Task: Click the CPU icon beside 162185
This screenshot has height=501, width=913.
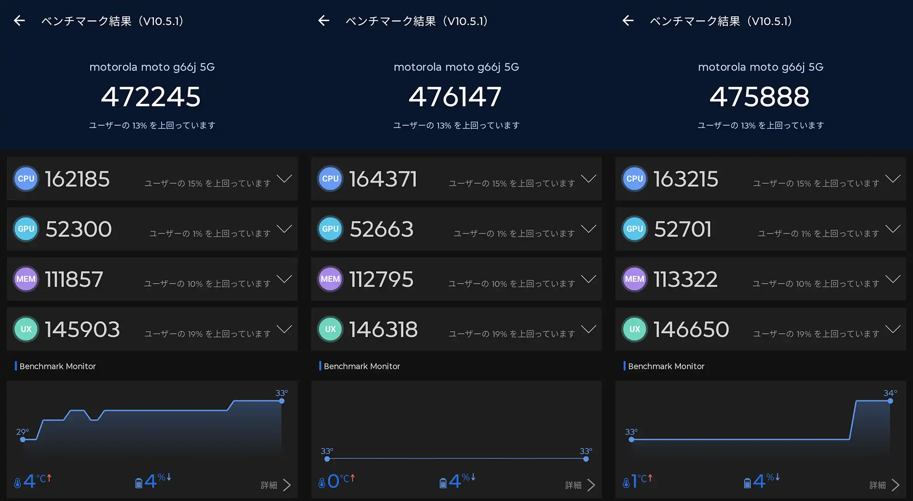Action: 26,179
